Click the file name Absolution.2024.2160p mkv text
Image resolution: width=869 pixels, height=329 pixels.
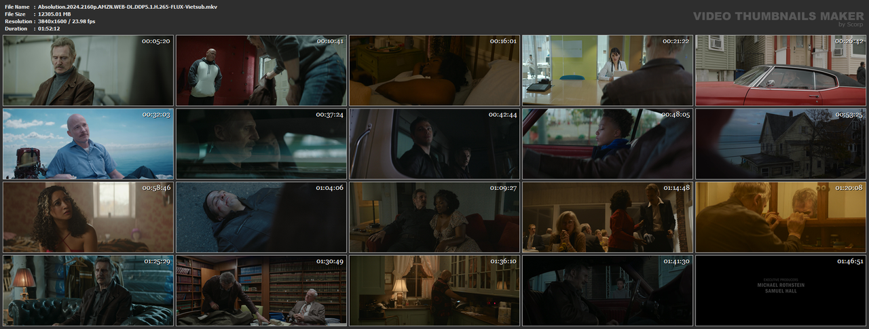(x=128, y=6)
